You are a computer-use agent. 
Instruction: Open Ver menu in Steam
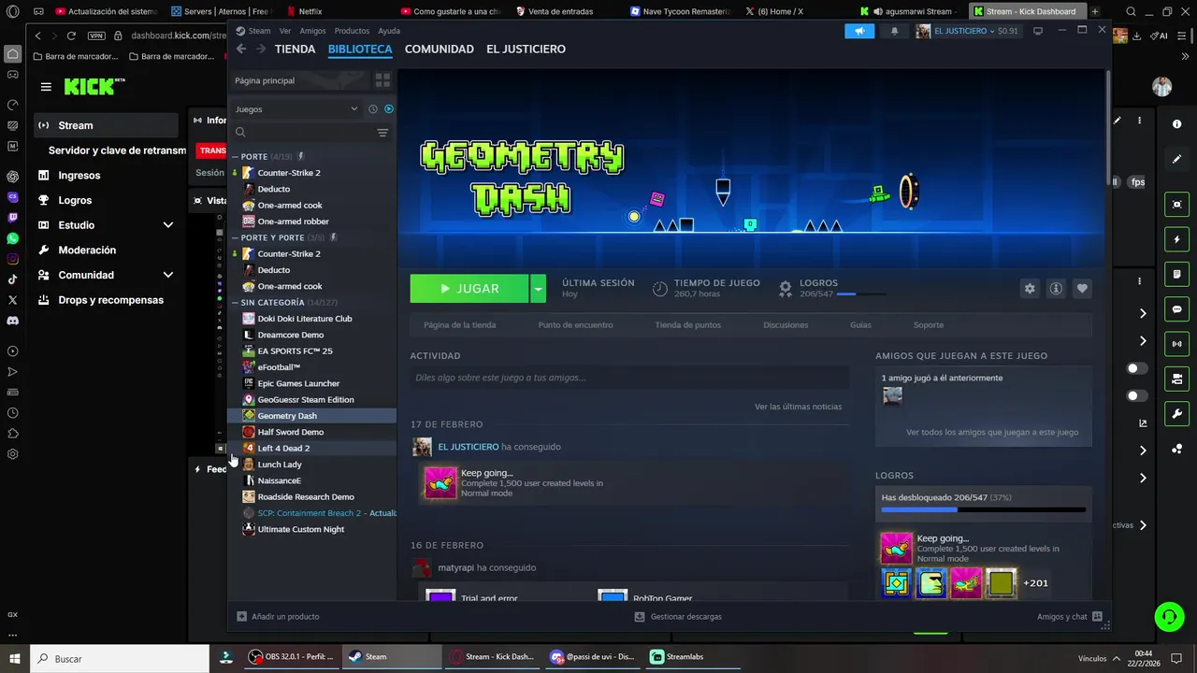[285, 31]
